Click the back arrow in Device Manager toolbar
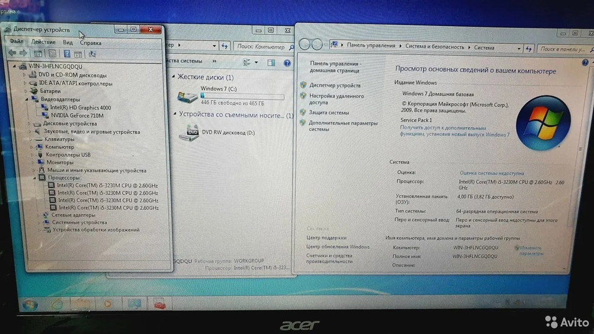The image size is (594, 334). click(12, 53)
